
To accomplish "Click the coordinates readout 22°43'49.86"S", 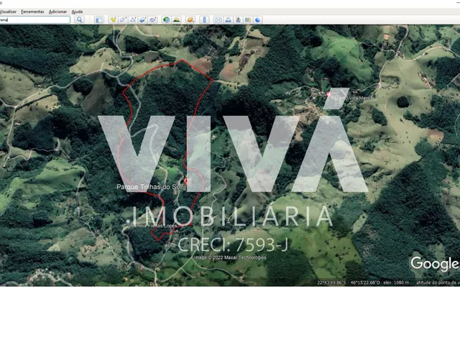I will tap(331, 282).
